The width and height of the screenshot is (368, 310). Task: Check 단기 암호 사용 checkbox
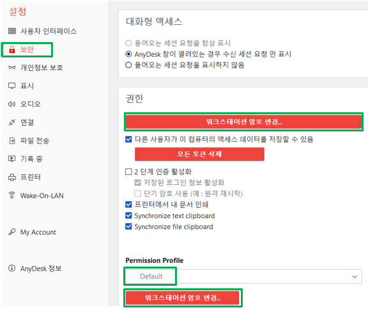[137, 193]
